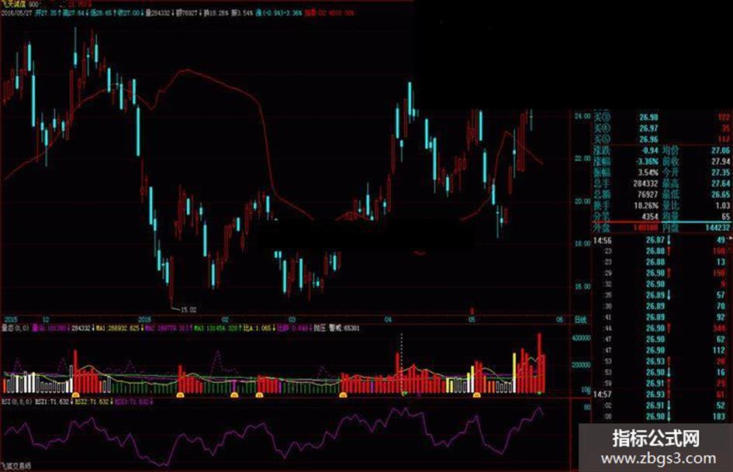733x472 pixels.
Task: Click the tick row with volume 344
Action: point(660,329)
